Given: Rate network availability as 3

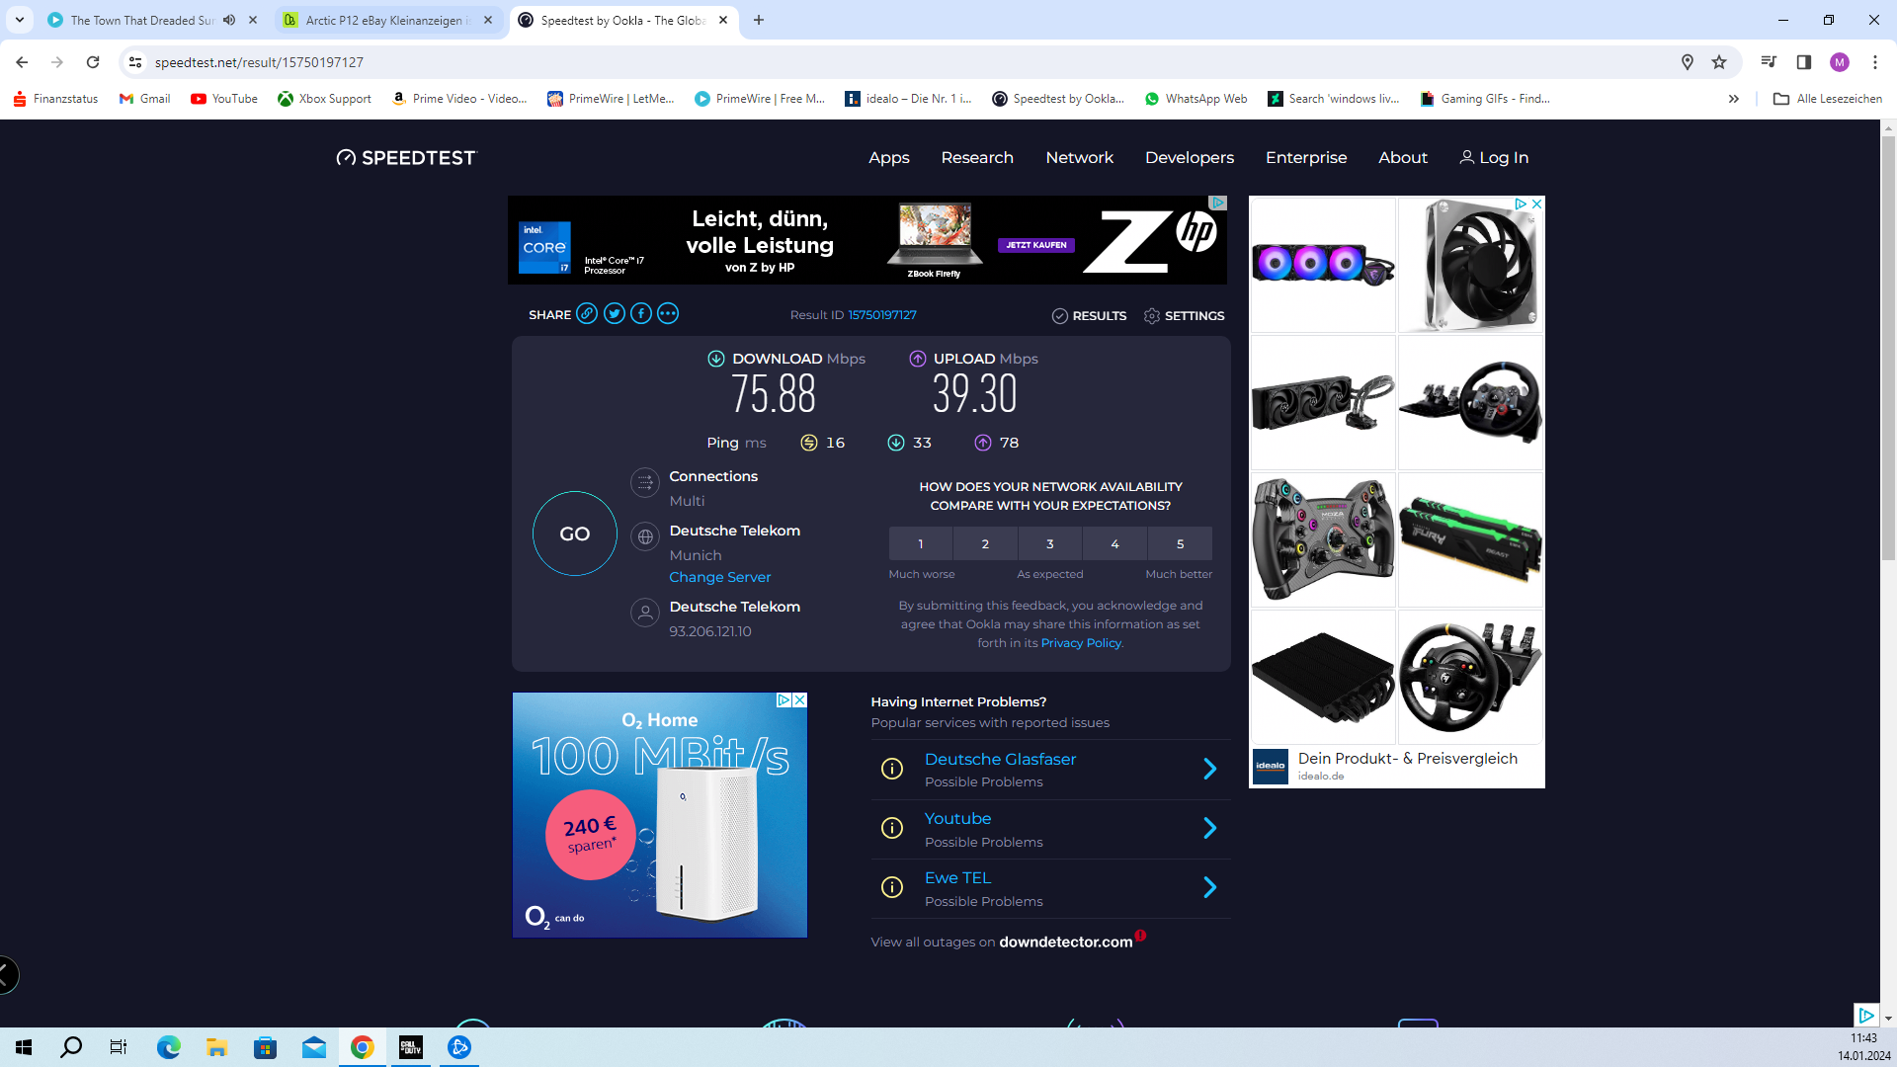Looking at the screenshot, I should [x=1050, y=544].
